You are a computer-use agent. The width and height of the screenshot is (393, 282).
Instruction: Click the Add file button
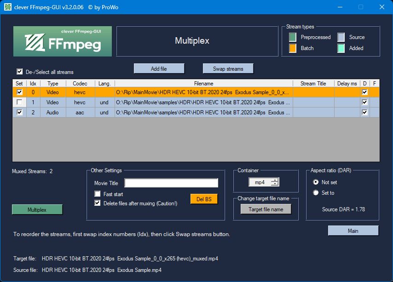(x=159, y=68)
